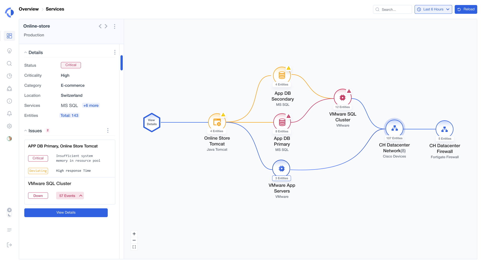Click the logout icon at sidebar bottom

9,245
